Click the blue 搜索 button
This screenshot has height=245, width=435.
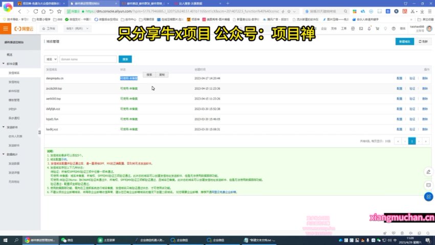click(125, 59)
